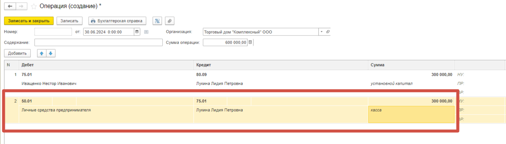This screenshot has height=144, width=506.
Task: Open attached files via the paperclip icon
Action: 170,21
